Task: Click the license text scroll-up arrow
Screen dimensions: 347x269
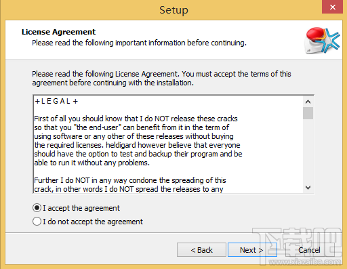Action: coord(308,102)
